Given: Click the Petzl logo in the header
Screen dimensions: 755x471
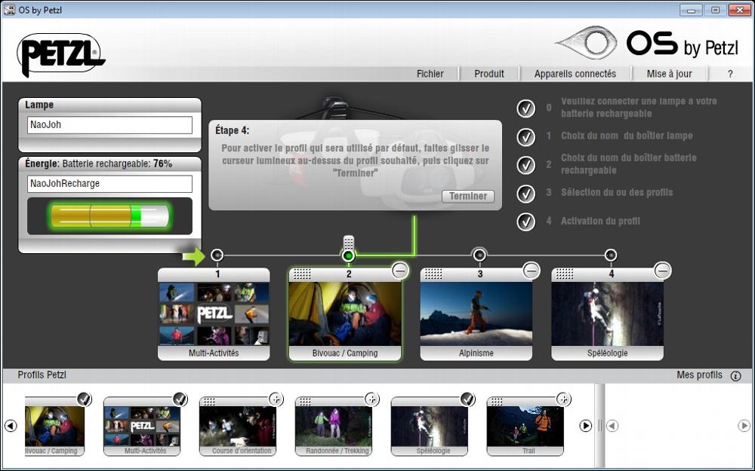Looking at the screenshot, I should coord(60,54).
